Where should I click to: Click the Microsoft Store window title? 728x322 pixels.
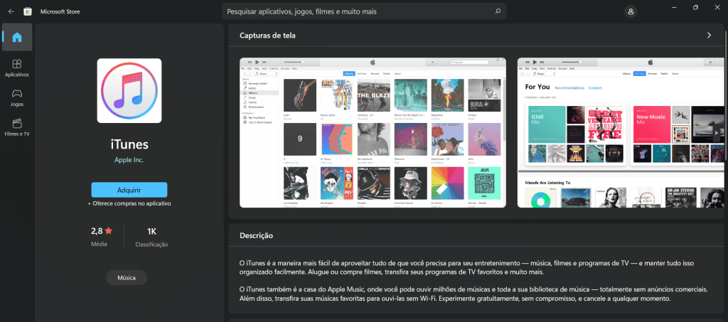coord(60,11)
